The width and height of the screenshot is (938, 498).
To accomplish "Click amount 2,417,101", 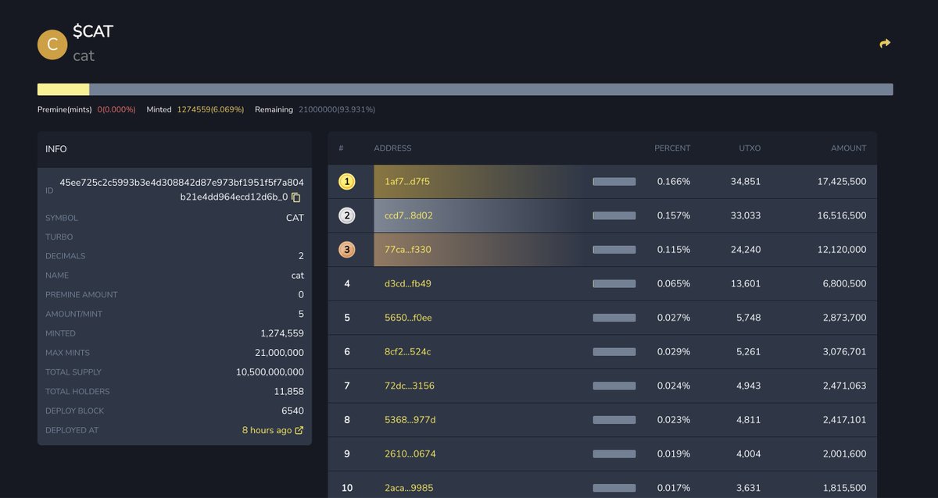I will 844,420.
